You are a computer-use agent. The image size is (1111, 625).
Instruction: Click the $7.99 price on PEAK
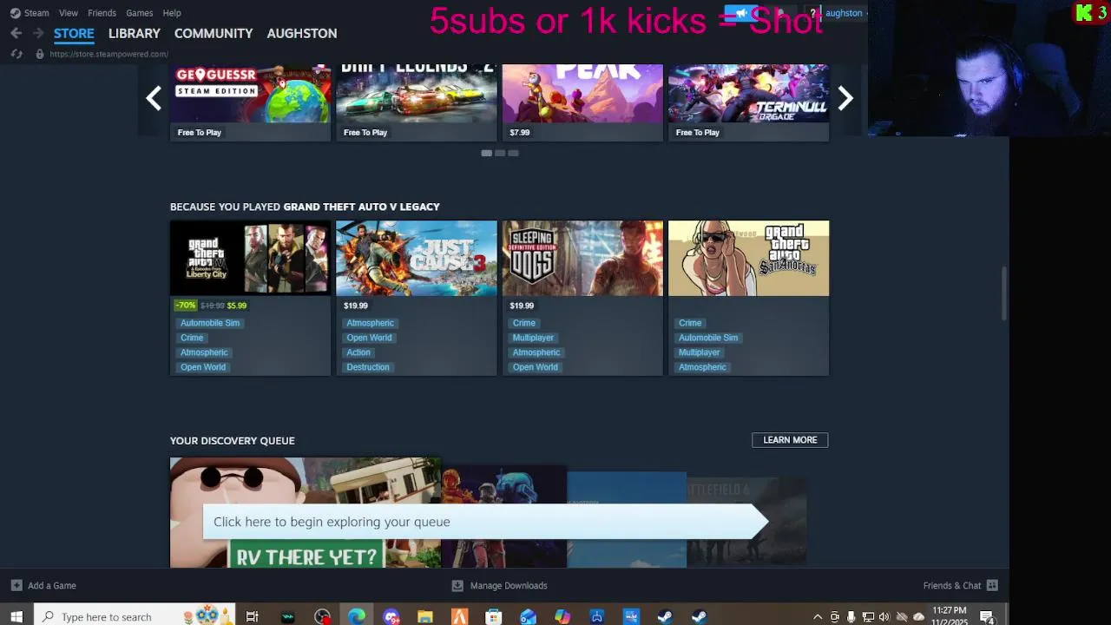point(520,133)
